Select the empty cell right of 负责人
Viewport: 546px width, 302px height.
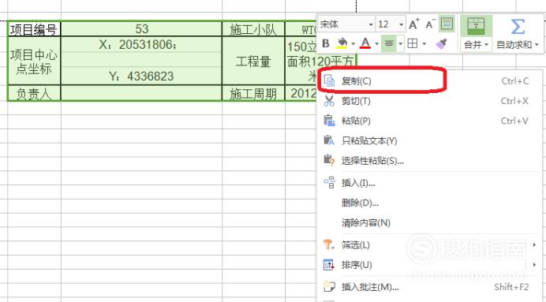pyautogui.click(x=141, y=93)
